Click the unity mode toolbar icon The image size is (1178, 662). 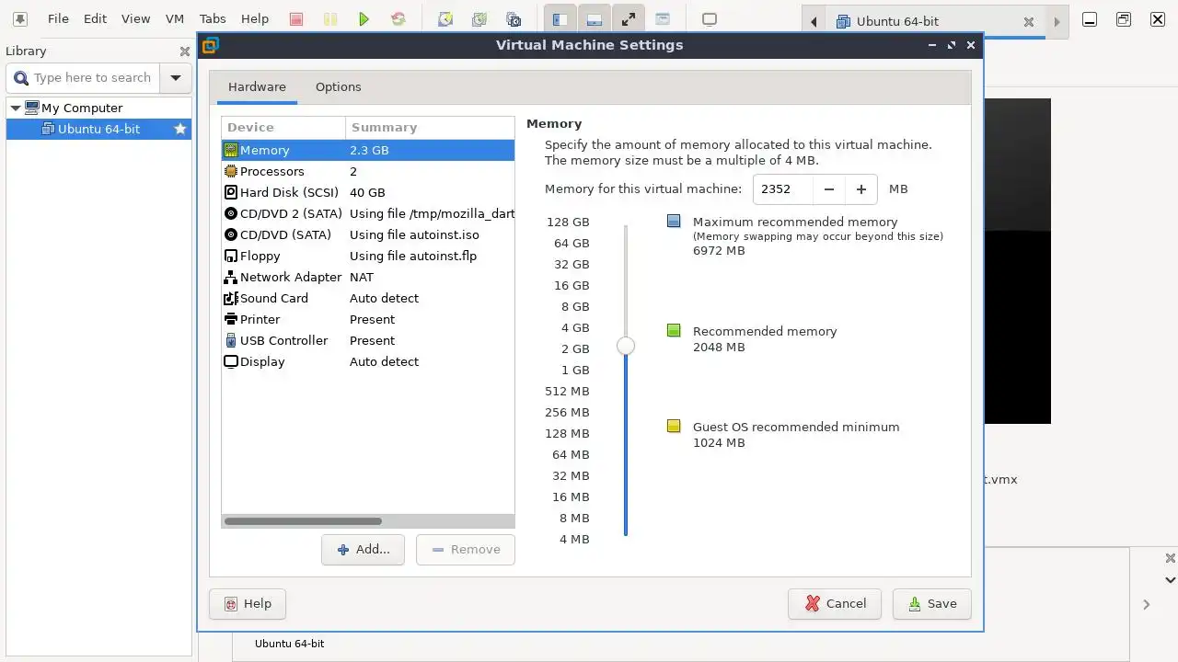pyautogui.click(x=663, y=18)
